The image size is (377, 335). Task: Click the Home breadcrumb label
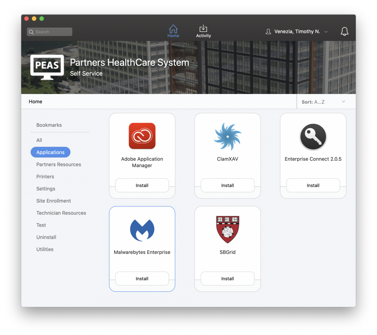pos(36,102)
